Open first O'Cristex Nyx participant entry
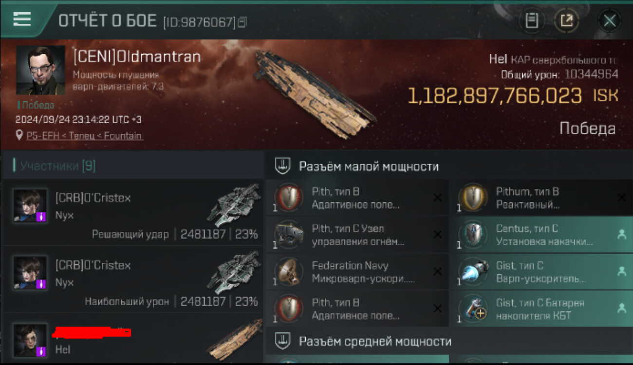The height and width of the screenshot is (365, 633). click(x=133, y=212)
